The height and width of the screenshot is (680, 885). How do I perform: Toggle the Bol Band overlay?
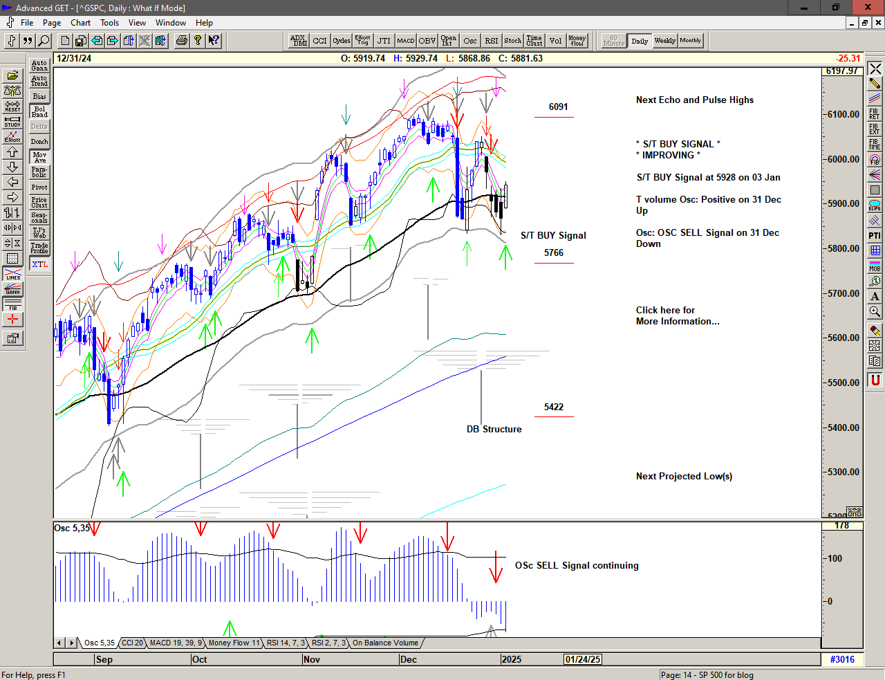tap(39, 111)
